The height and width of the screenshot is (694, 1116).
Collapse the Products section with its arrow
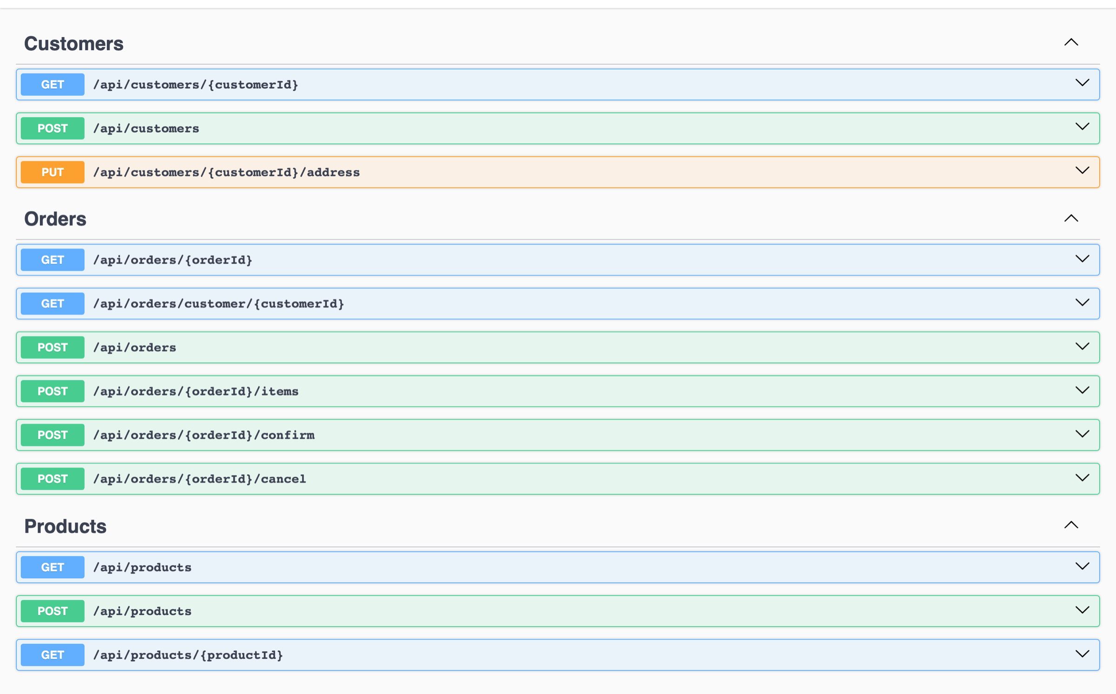[1071, 525]
